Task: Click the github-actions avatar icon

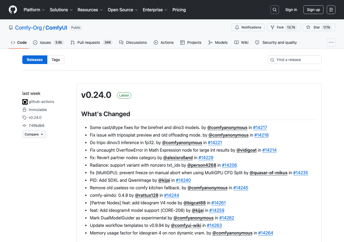Action: [x=25, y=102]
